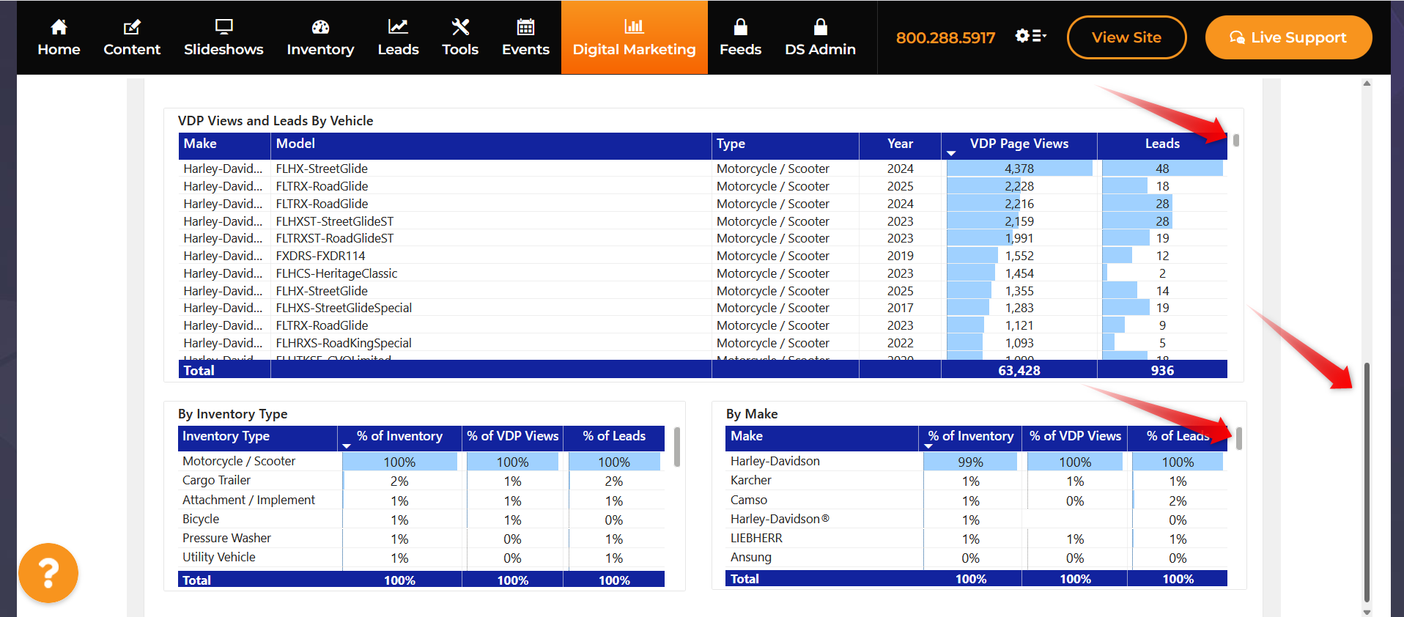This screenshot has width=1404, height=617.
Task: Sort vehicle table by Year column
Action: (x=900, y=144)
